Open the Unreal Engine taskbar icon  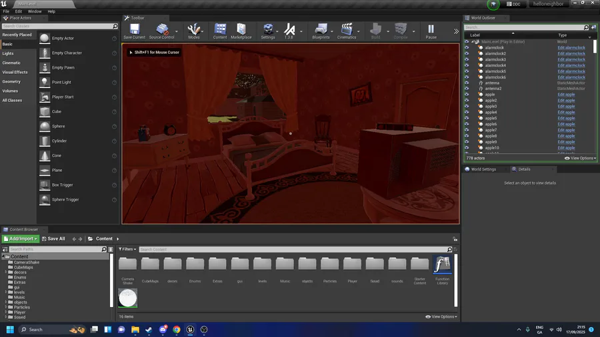pos(190,330)
